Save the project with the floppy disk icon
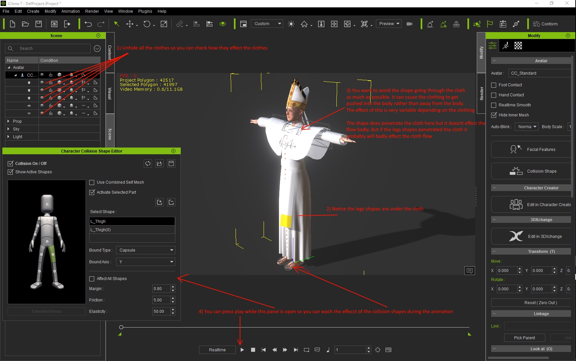576x361 pixels. tap(39, 24)
